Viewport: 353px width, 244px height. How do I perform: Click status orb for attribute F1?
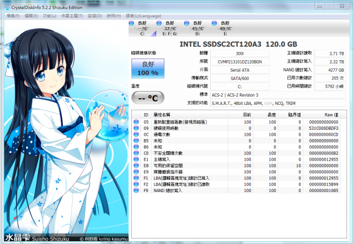pyautogui.click(x=136, y=178)
